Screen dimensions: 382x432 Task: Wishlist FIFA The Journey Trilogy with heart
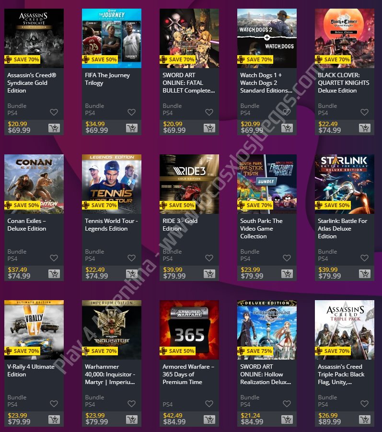tap(132, 112)
